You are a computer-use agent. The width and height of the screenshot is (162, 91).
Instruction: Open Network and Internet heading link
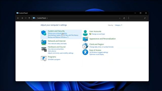click(x=57, y=41)
